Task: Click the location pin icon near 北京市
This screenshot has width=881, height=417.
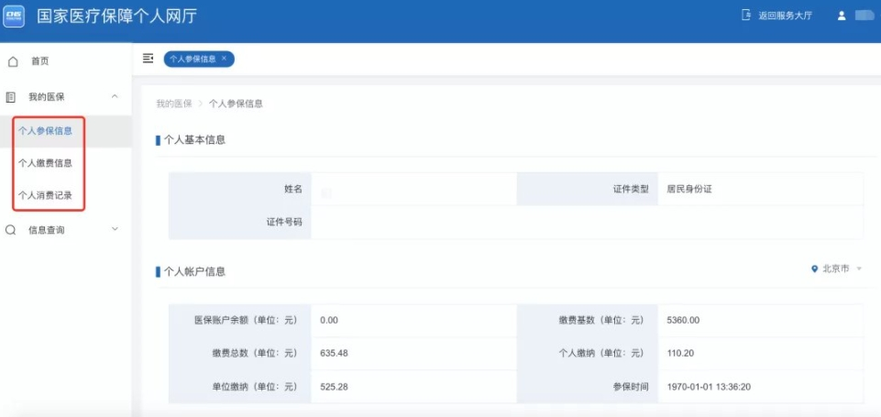Action: (814, 269)
